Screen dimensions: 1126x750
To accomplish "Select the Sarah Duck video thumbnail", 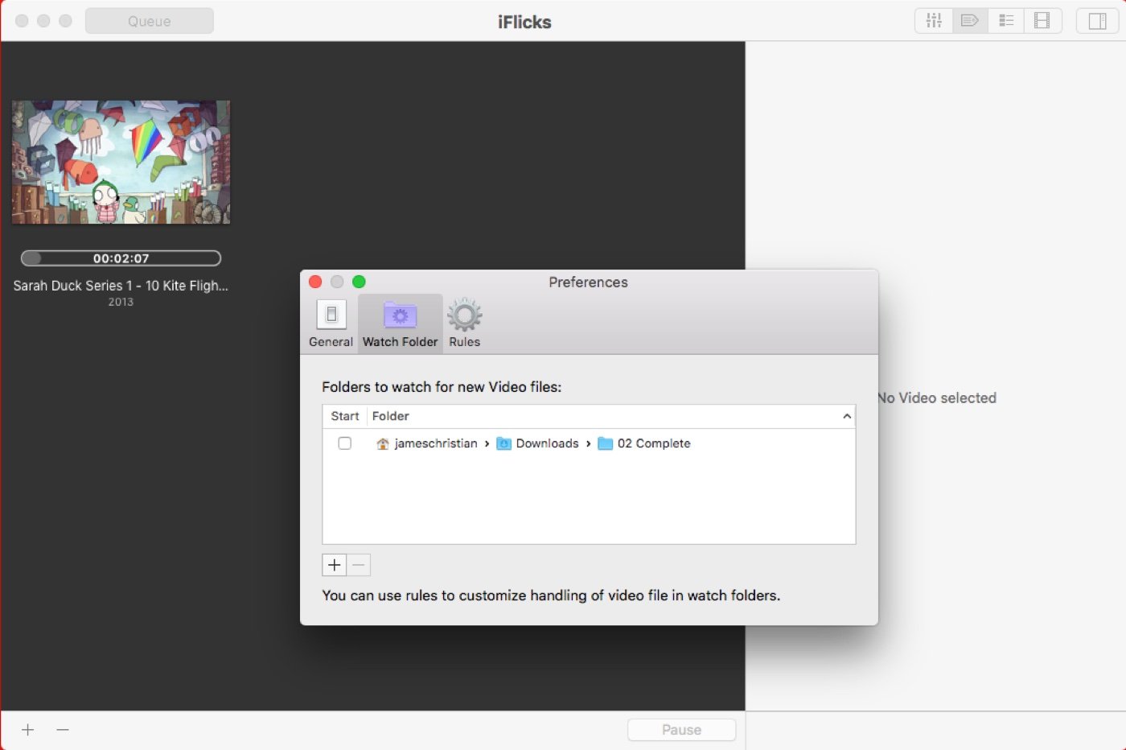I will (121, 162).
